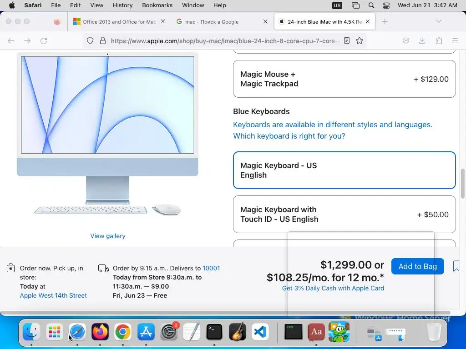Open the downloads arrow icon

(422, 40)
